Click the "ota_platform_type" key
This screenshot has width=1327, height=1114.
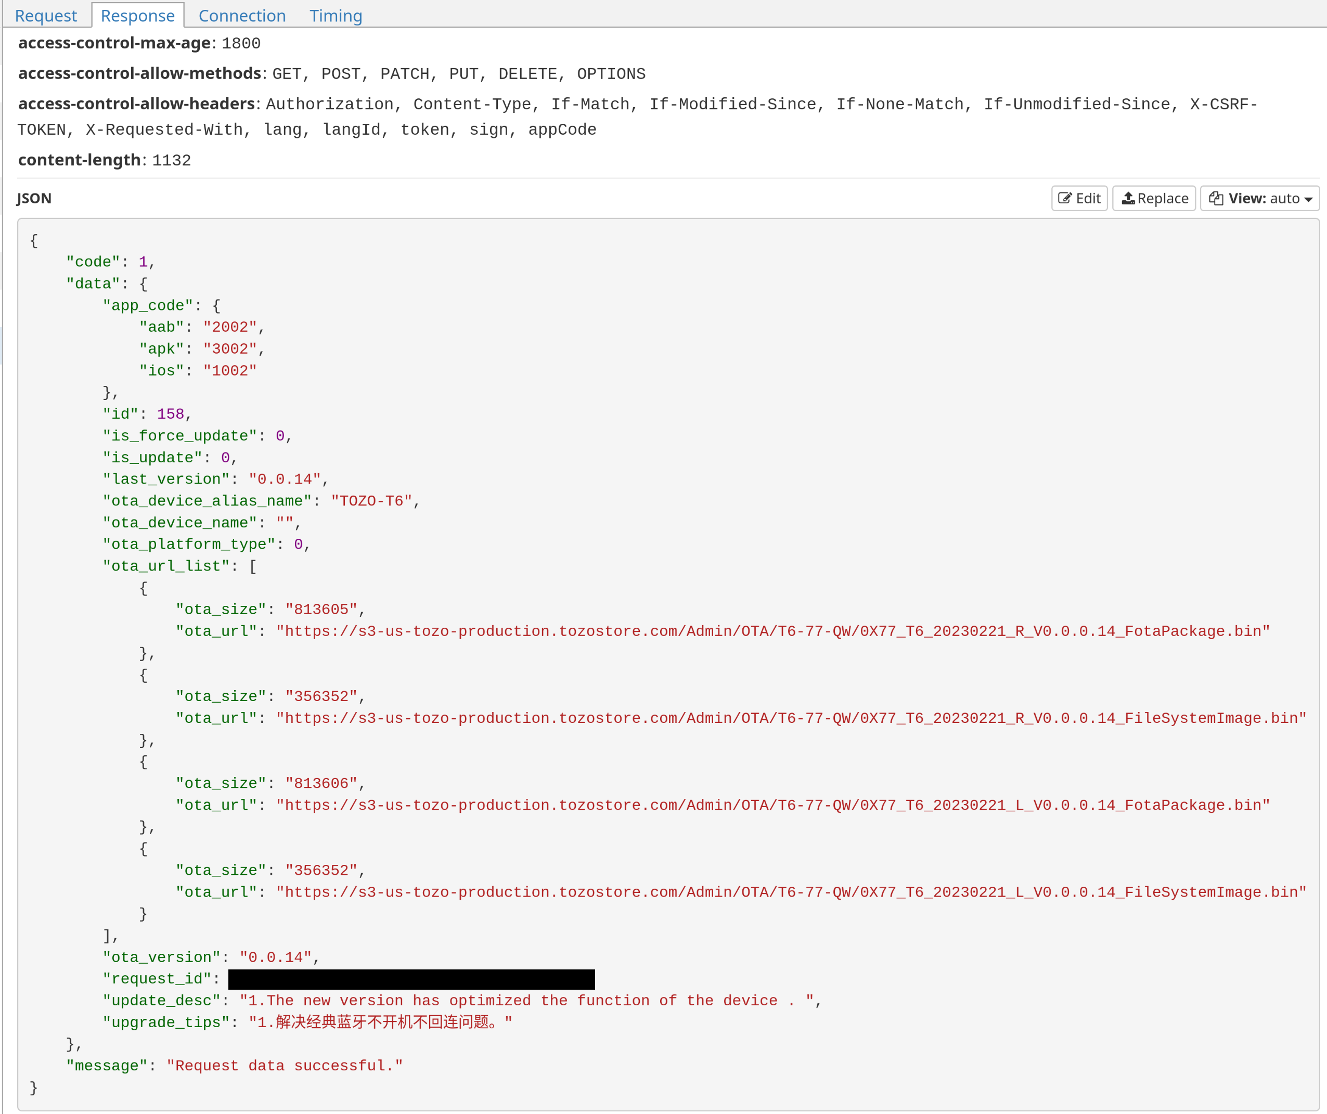coord(189,544)
